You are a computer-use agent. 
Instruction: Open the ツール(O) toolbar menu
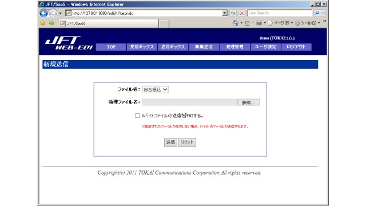coord(308,23)
